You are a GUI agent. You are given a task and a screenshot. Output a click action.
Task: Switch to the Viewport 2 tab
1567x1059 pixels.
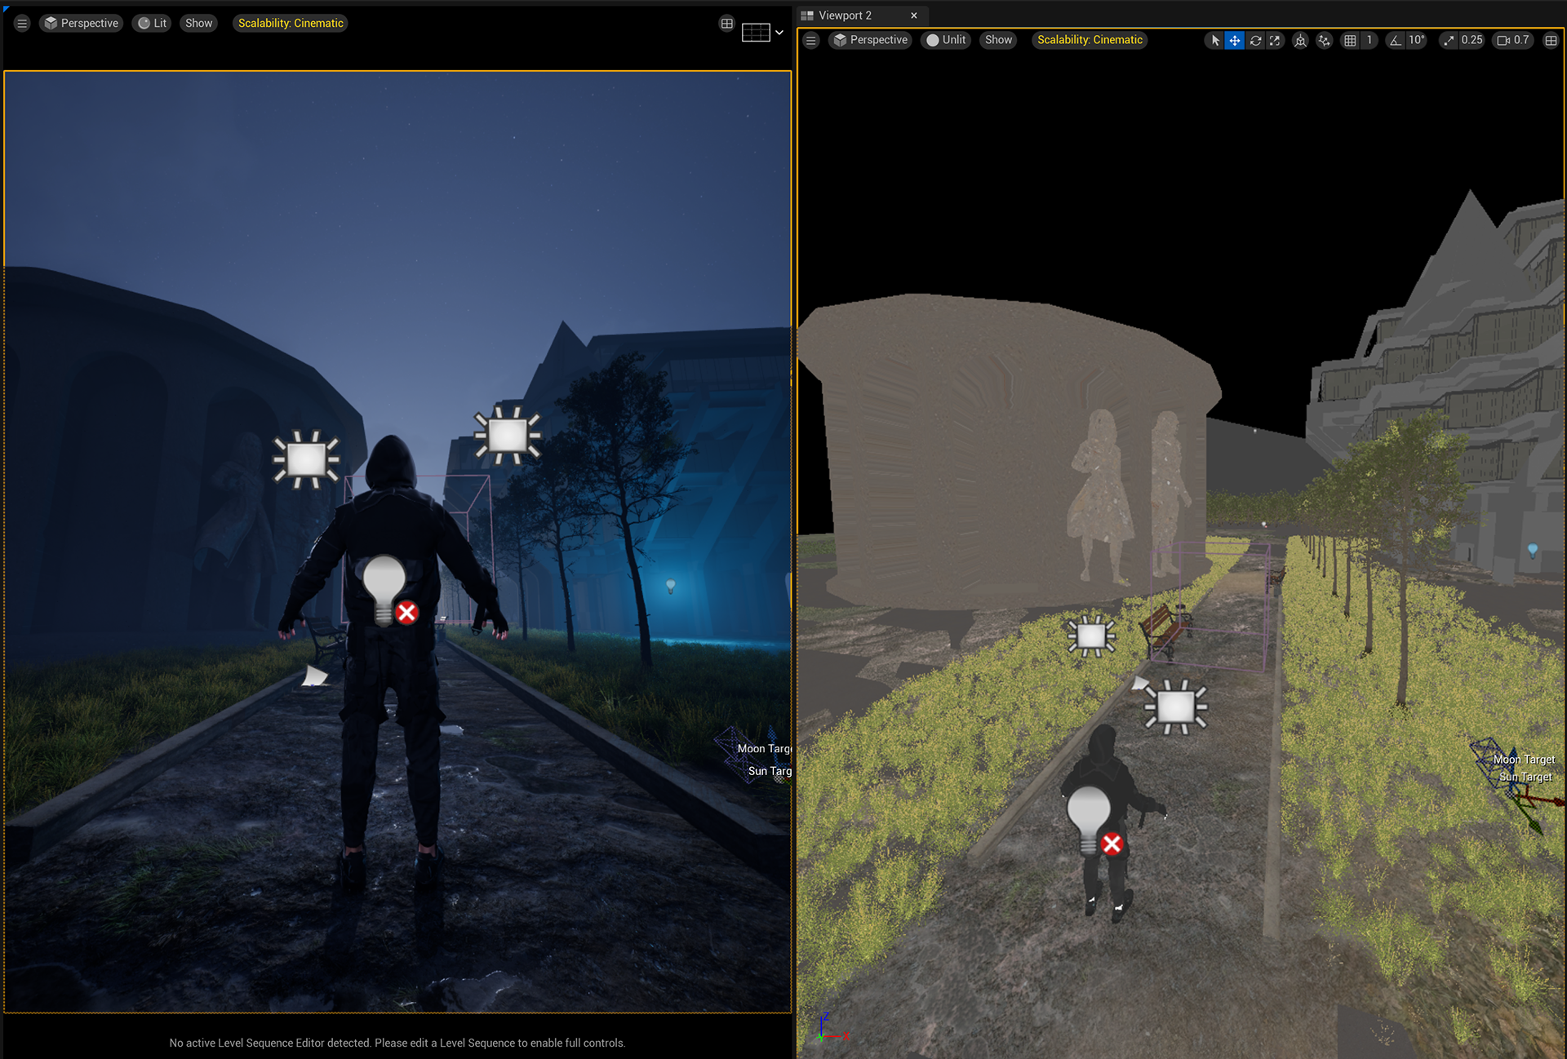pos(845,16)
